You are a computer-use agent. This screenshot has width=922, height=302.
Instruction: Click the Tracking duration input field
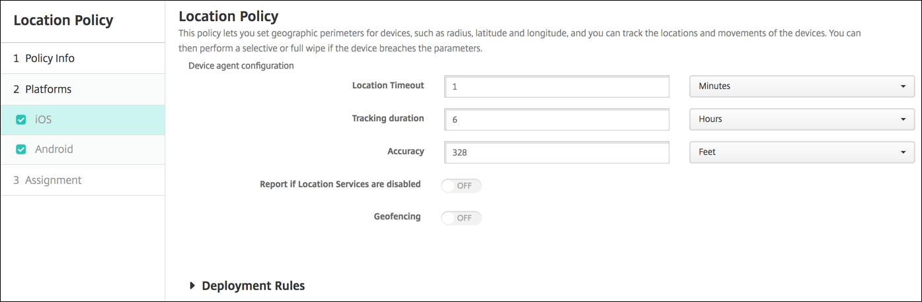[x=557, y=119]
